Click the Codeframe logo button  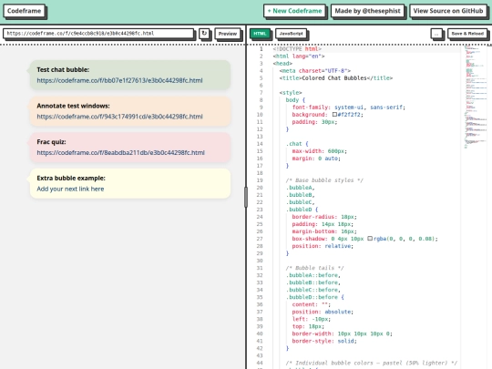pos(25,11)
